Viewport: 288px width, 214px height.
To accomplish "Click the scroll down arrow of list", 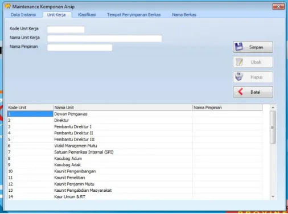I will 273,196.
